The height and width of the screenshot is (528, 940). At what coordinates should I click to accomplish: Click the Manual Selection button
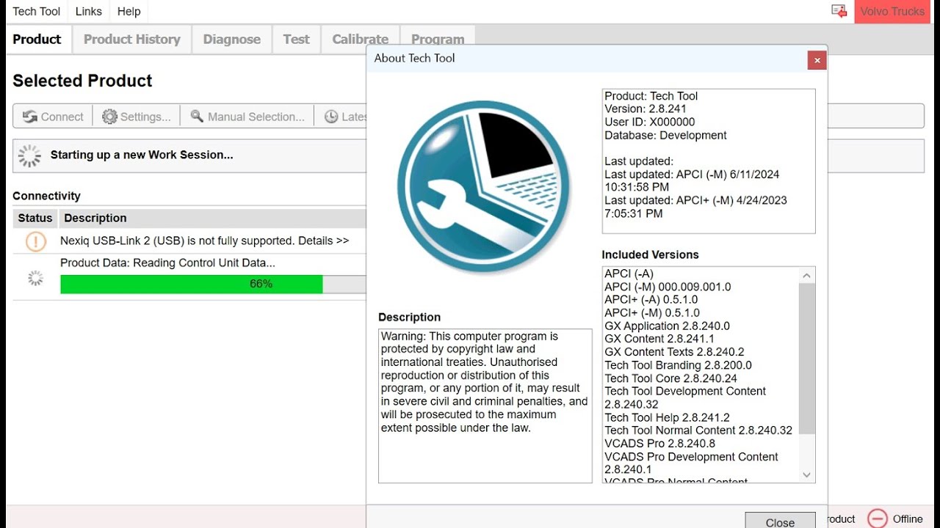[247, 117]
